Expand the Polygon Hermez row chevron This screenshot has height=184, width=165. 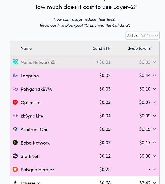(x=155, y=169)
